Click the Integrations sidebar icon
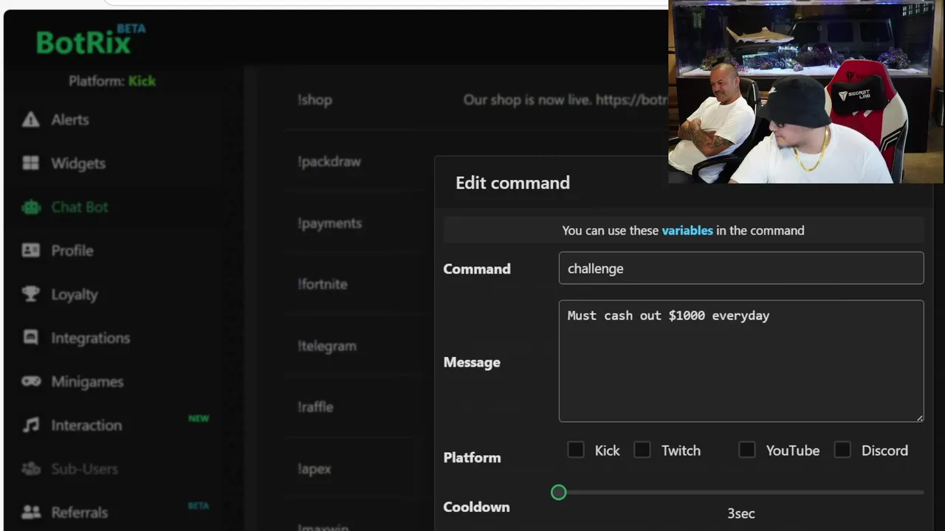The width and height of the screenshot is (945, 531). tap(30, 338)
